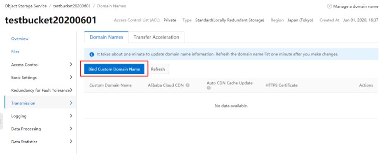Viewport: 384px width, 158px height.
Task: Expand the Basic Settings chevron
Action: click(x=71, y=77)
